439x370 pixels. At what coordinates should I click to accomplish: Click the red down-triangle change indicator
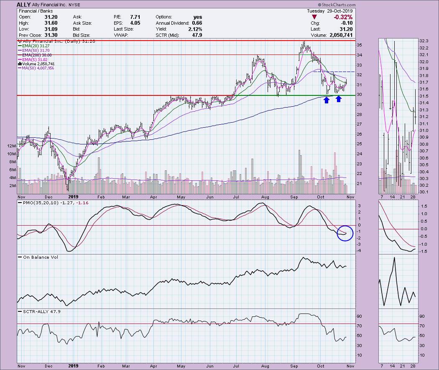pyautogui.click(x=314, y=17)
